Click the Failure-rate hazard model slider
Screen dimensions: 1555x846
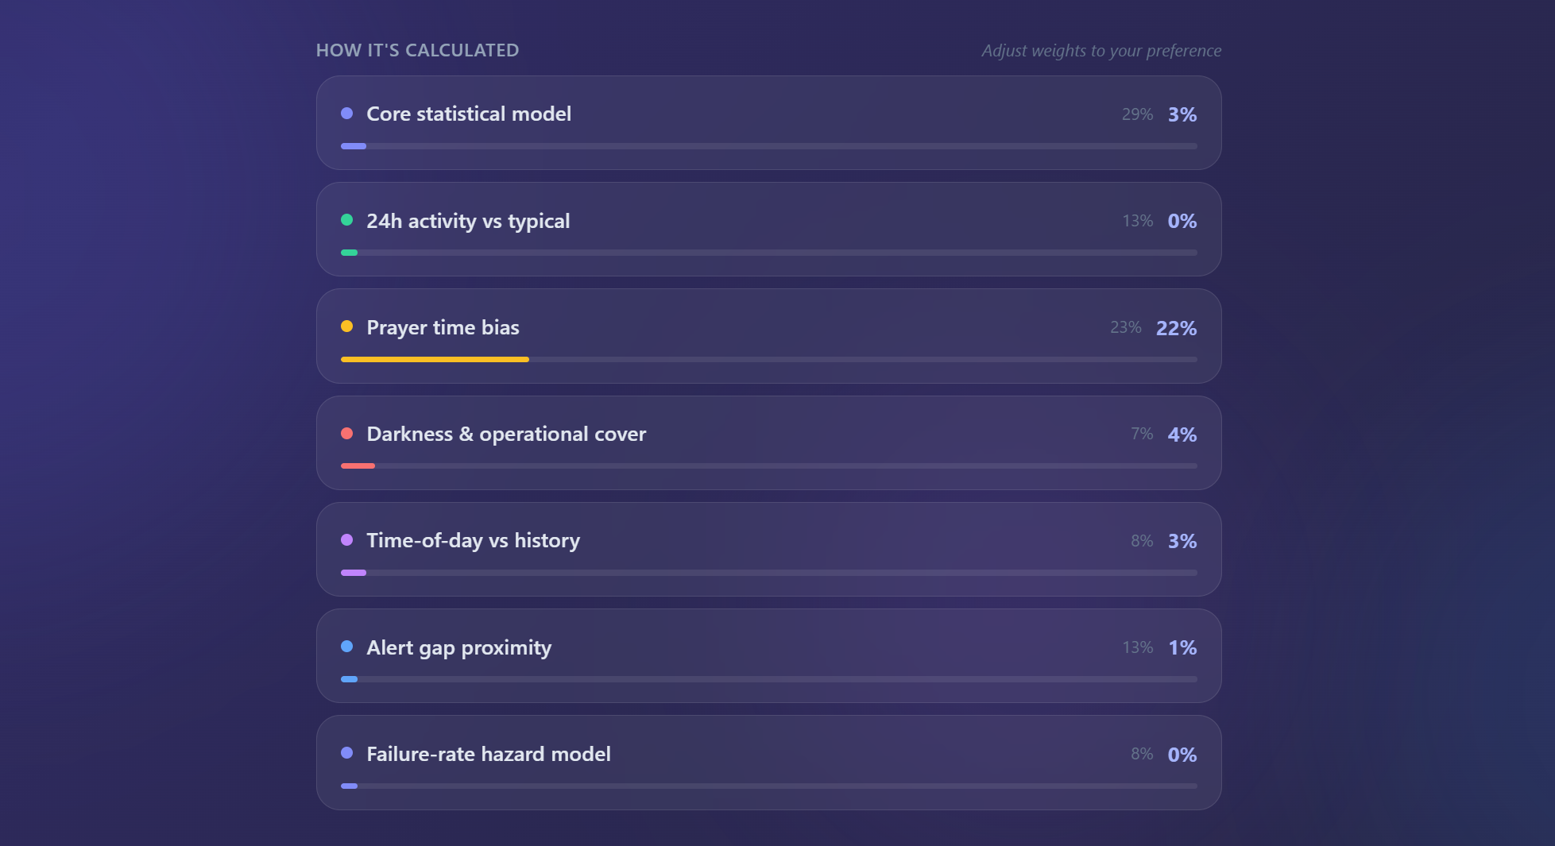point(768,786)
